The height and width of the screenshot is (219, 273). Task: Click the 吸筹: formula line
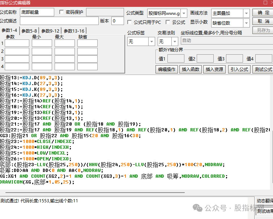pos(52,170)
